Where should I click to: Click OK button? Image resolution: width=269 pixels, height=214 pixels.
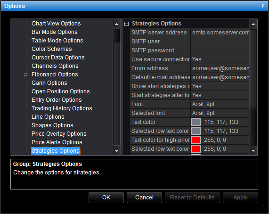pos(106,198)
